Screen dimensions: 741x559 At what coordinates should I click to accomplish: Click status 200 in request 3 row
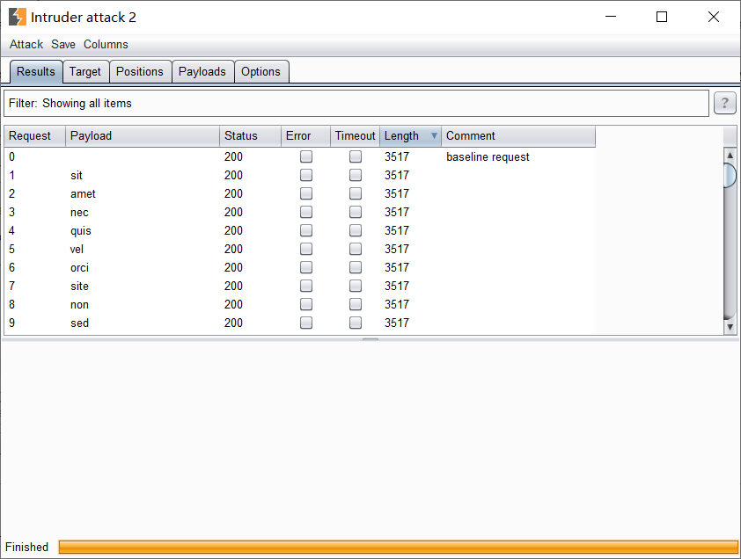coord(250,212)
